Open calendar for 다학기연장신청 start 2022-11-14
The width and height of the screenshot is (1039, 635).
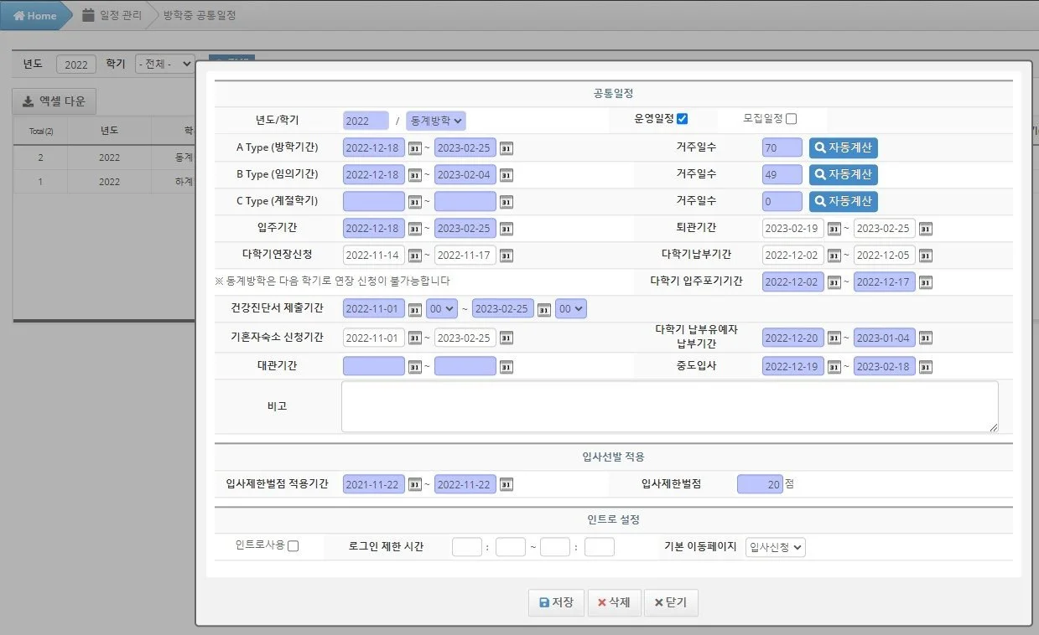coord(414,256)
